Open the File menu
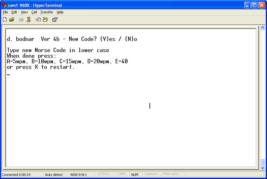Image resolution: width=267 pixels, height=179 pixels. click(x=5, y=12)
